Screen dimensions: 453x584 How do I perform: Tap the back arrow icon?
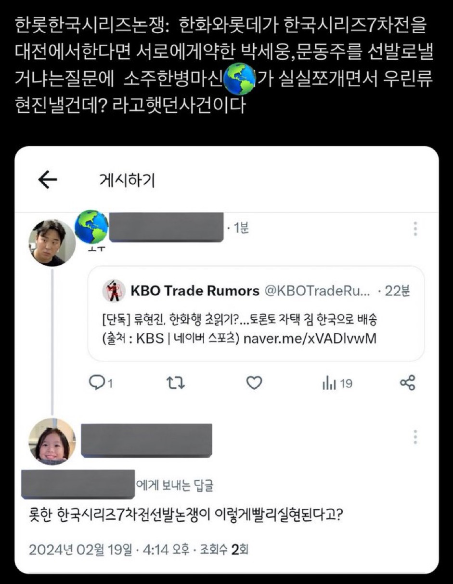(x=47, y=180)
